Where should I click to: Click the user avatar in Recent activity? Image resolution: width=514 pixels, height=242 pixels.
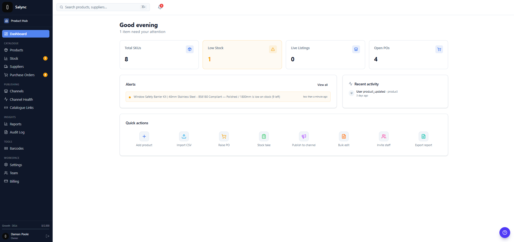click(351, 93)
